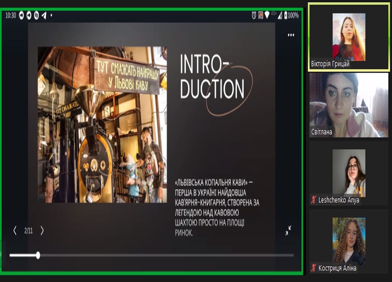Tap the swirl-shaped notification icon in status bar
The width and height of the screenshot is (392, 282).
36,16
